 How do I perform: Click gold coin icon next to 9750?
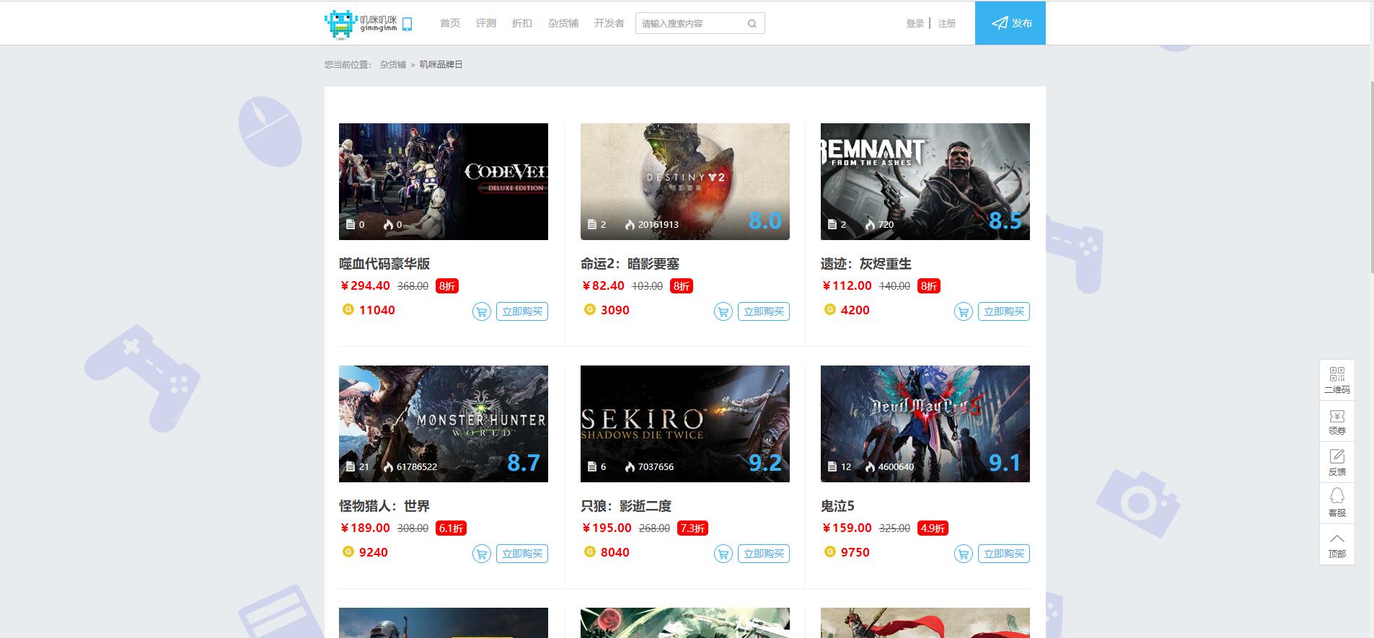click(x=829, y=551)
